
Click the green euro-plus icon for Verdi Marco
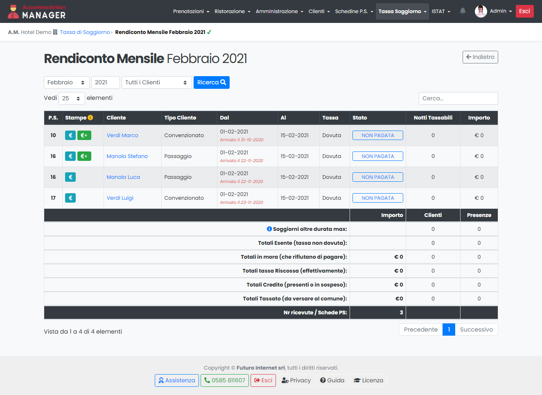84,135
